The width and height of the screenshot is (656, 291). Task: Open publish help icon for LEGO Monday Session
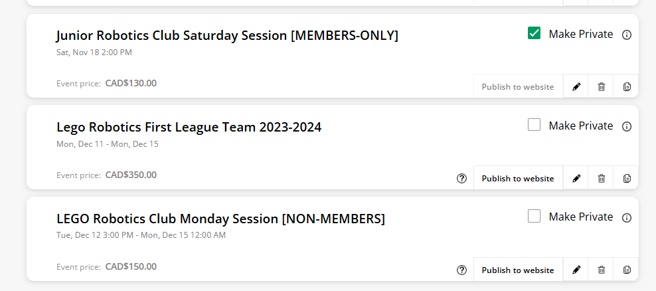[462, 270]
